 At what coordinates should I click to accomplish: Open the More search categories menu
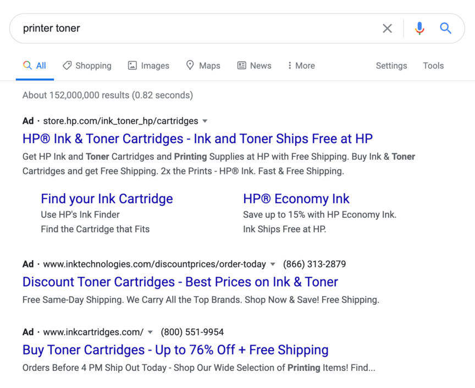tap(301, 66)
